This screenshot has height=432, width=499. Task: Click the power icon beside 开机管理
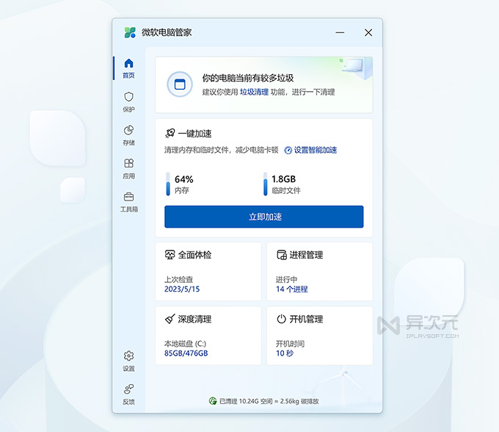[281, 319]
